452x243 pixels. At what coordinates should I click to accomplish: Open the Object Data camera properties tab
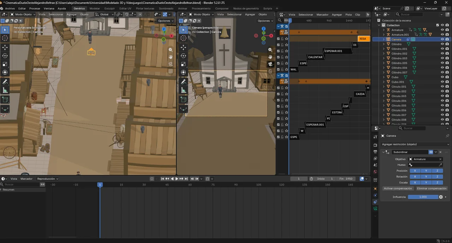pos(375,208)
